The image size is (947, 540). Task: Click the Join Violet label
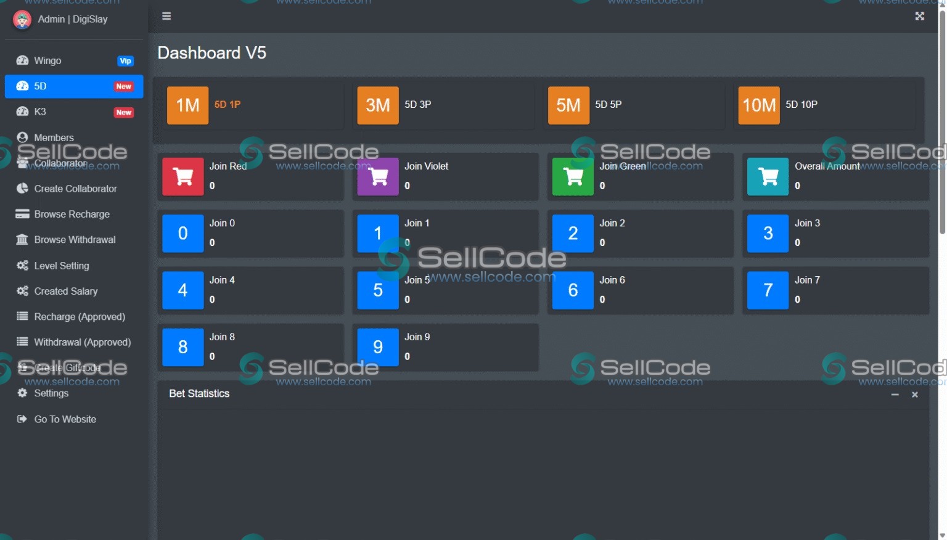click(426, 166)
